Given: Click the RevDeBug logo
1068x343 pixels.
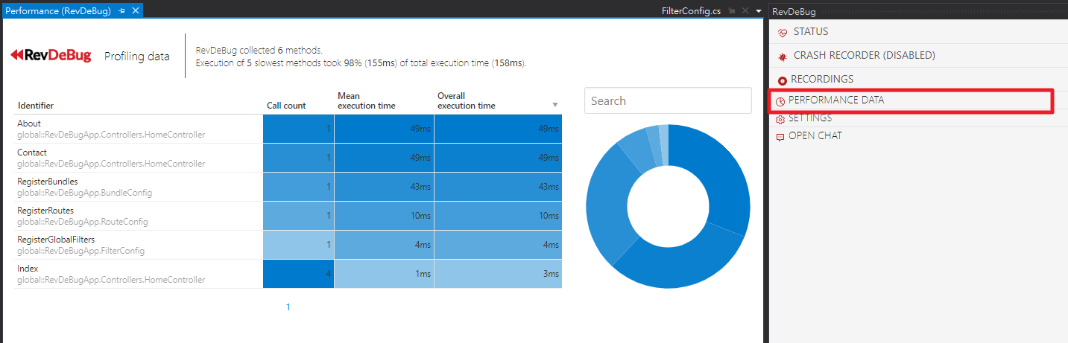Looking at the screenshot, I should (51, 55).
